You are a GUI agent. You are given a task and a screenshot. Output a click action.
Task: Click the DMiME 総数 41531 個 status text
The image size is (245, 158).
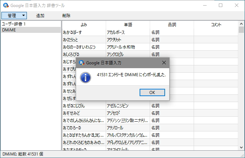(x=23, y=154)
